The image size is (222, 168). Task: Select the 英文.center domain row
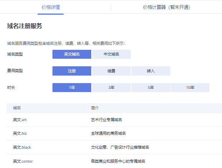point(114,161)
